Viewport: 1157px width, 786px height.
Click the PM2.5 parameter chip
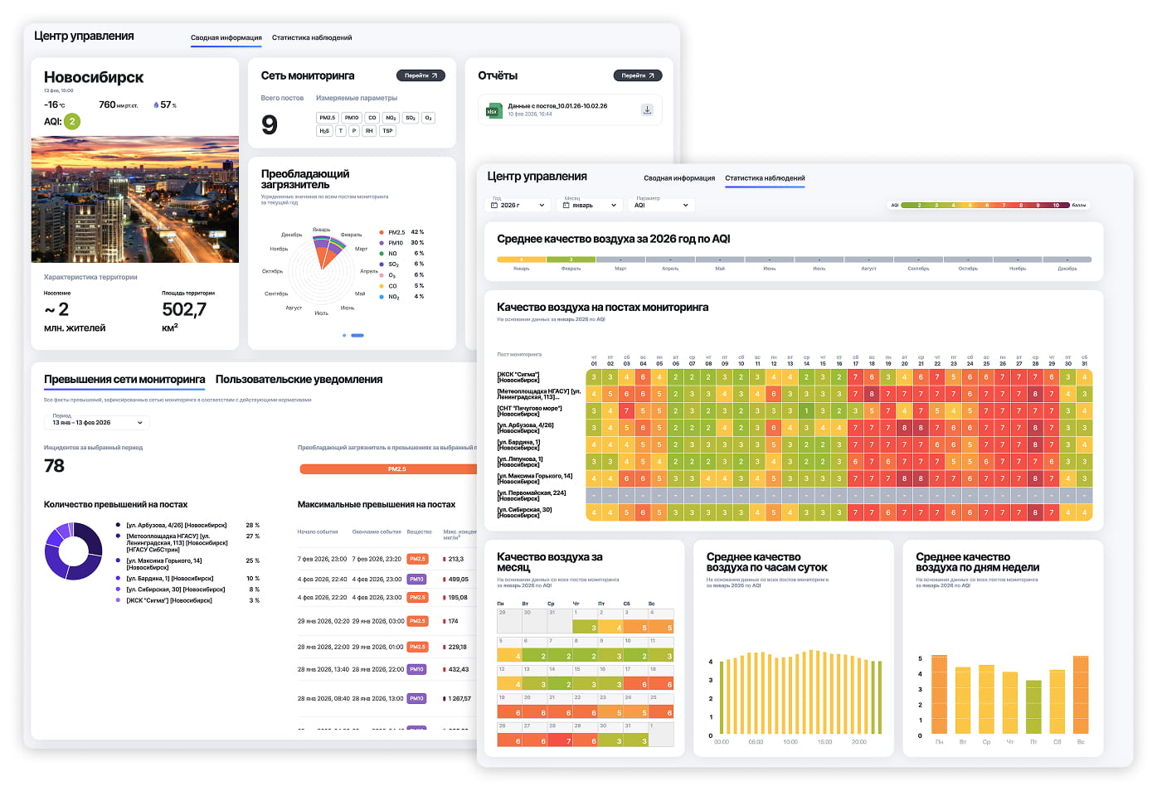(327, 118)
